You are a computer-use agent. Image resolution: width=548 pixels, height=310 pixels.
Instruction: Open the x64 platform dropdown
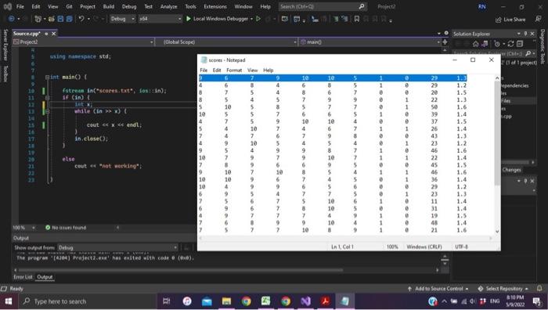(x=160, y=19)
